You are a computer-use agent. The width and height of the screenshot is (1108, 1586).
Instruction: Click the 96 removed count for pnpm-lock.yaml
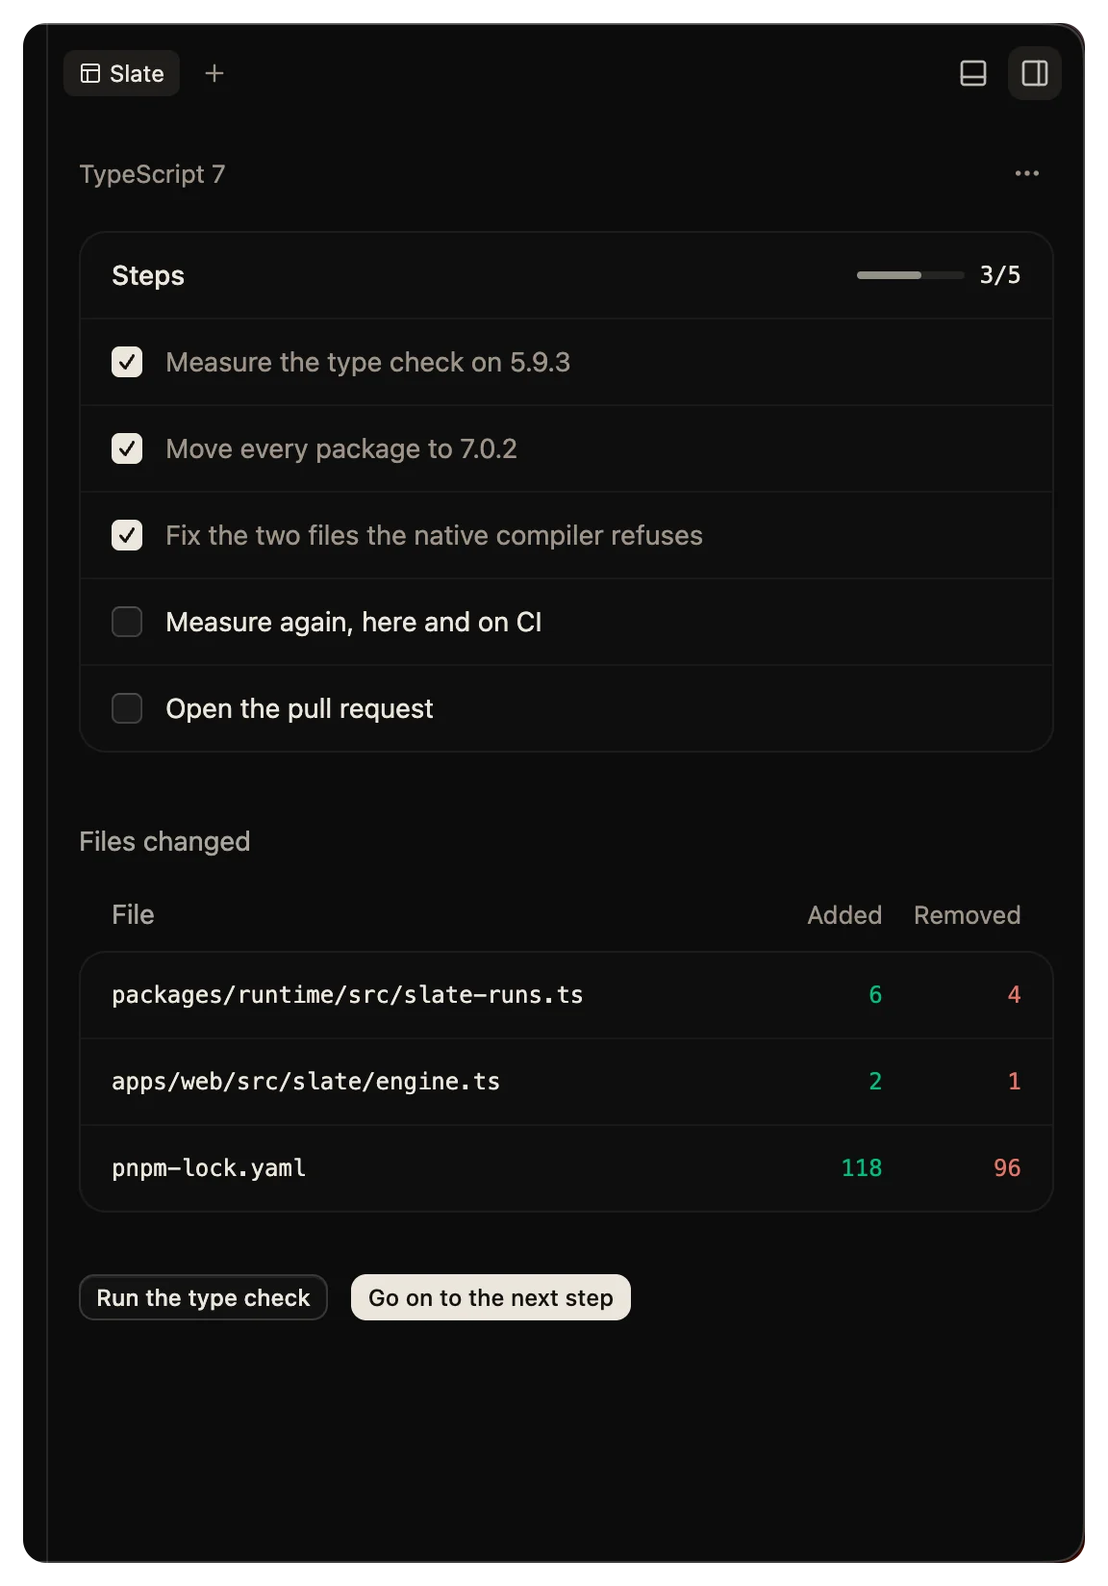click(x=1007, y=1168)
